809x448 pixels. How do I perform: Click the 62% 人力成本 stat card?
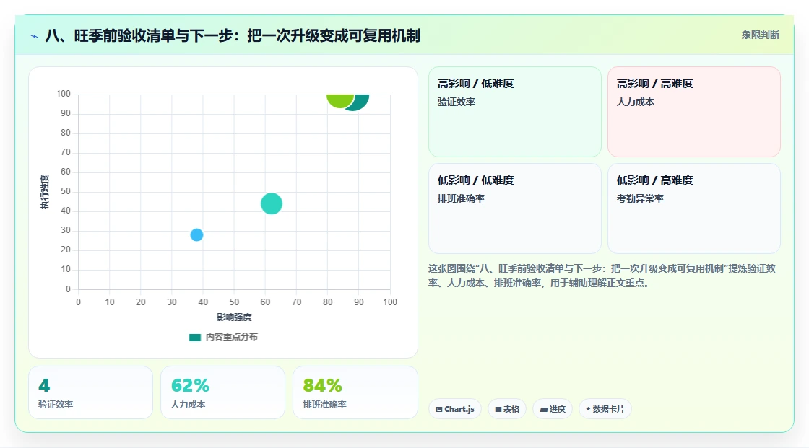tap(223, 392)
